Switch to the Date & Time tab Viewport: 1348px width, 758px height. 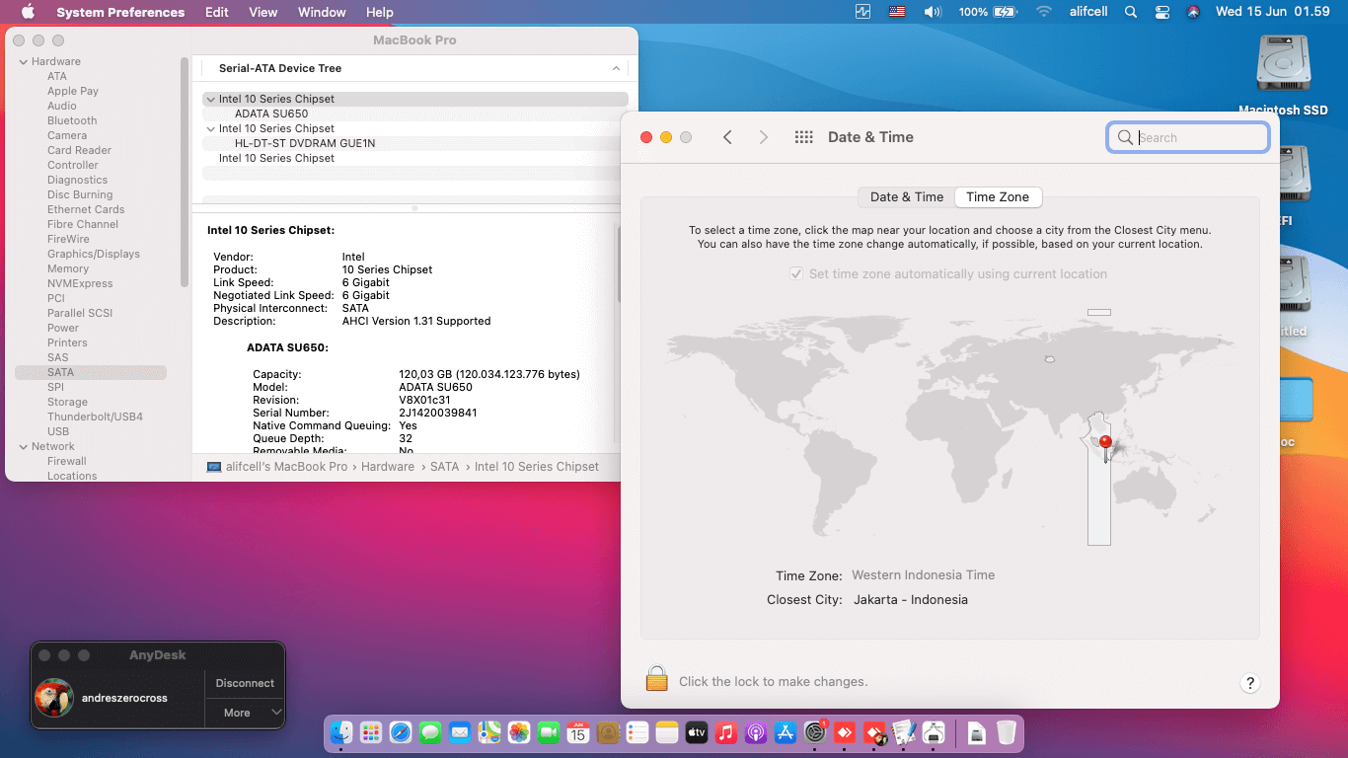pos(905,196)
